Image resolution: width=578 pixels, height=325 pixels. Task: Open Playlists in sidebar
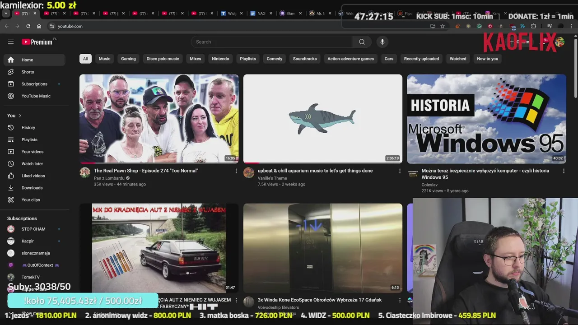coord(34,139)
